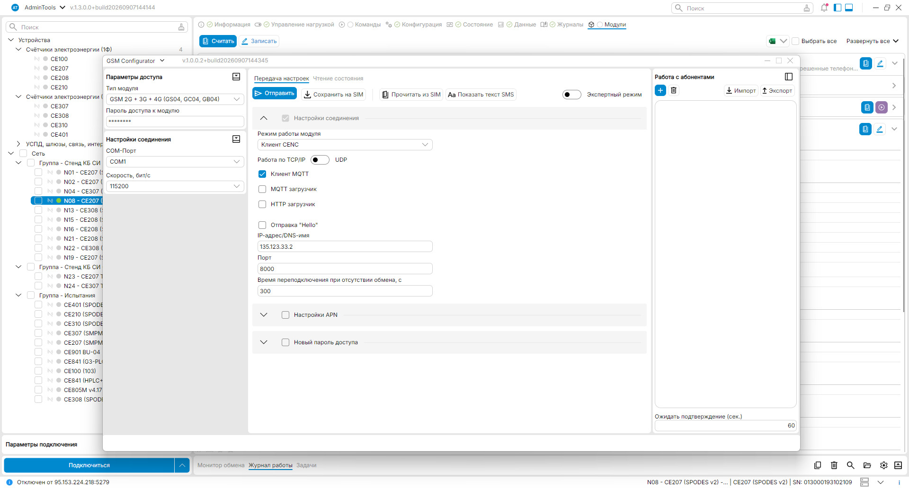Screen dimensions: 909x488
Task: Check the Отправка "Hello" checkbox
Action: click(262, 225)
